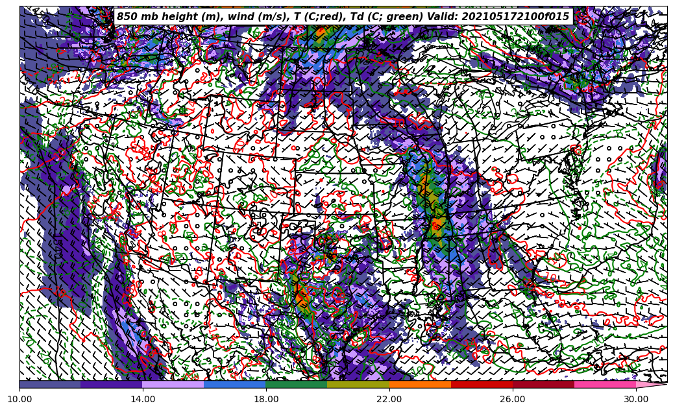Click the 10.00 colorbar tick label
This screenshot has width=673, height=410.
point(19,400)
